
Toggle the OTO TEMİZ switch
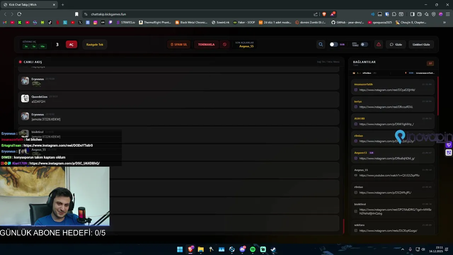tap(364, 44)
